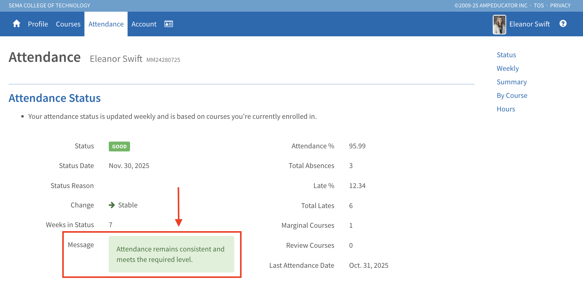Click the home icon in navbar
The width and height of the screenshot is (583, 285).
coord(17,24)
